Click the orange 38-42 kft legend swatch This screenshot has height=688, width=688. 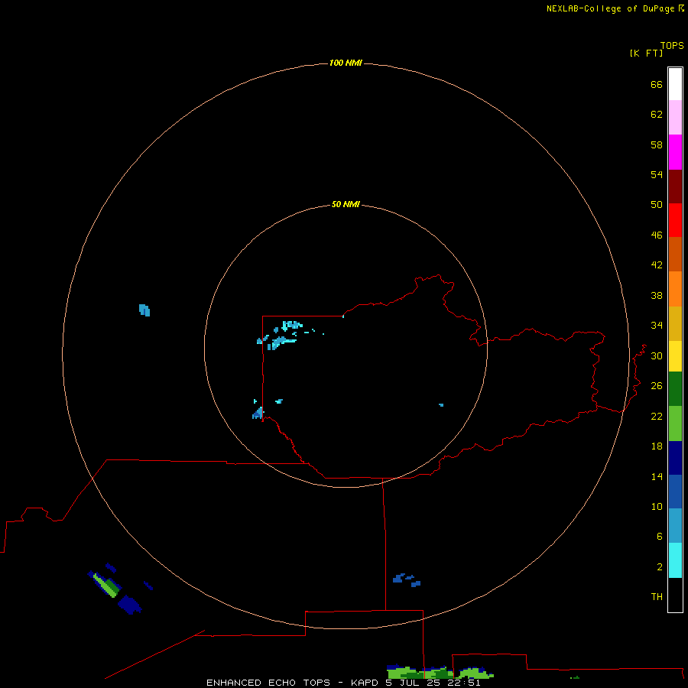[x=675, y=289]
